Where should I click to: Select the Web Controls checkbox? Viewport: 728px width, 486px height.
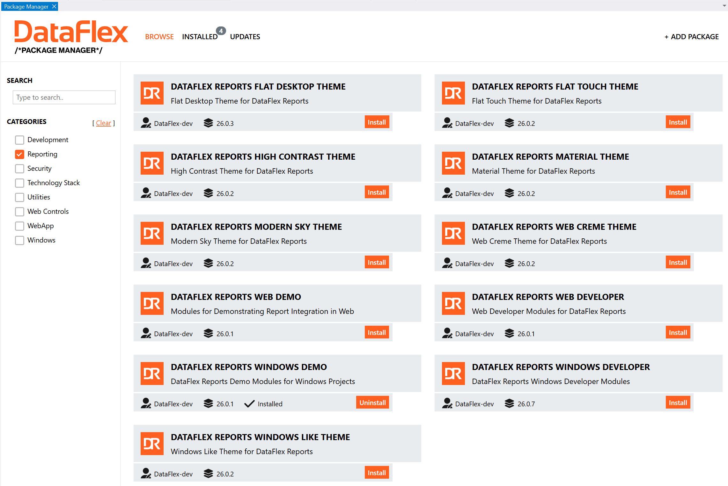[x=19, y=212]
